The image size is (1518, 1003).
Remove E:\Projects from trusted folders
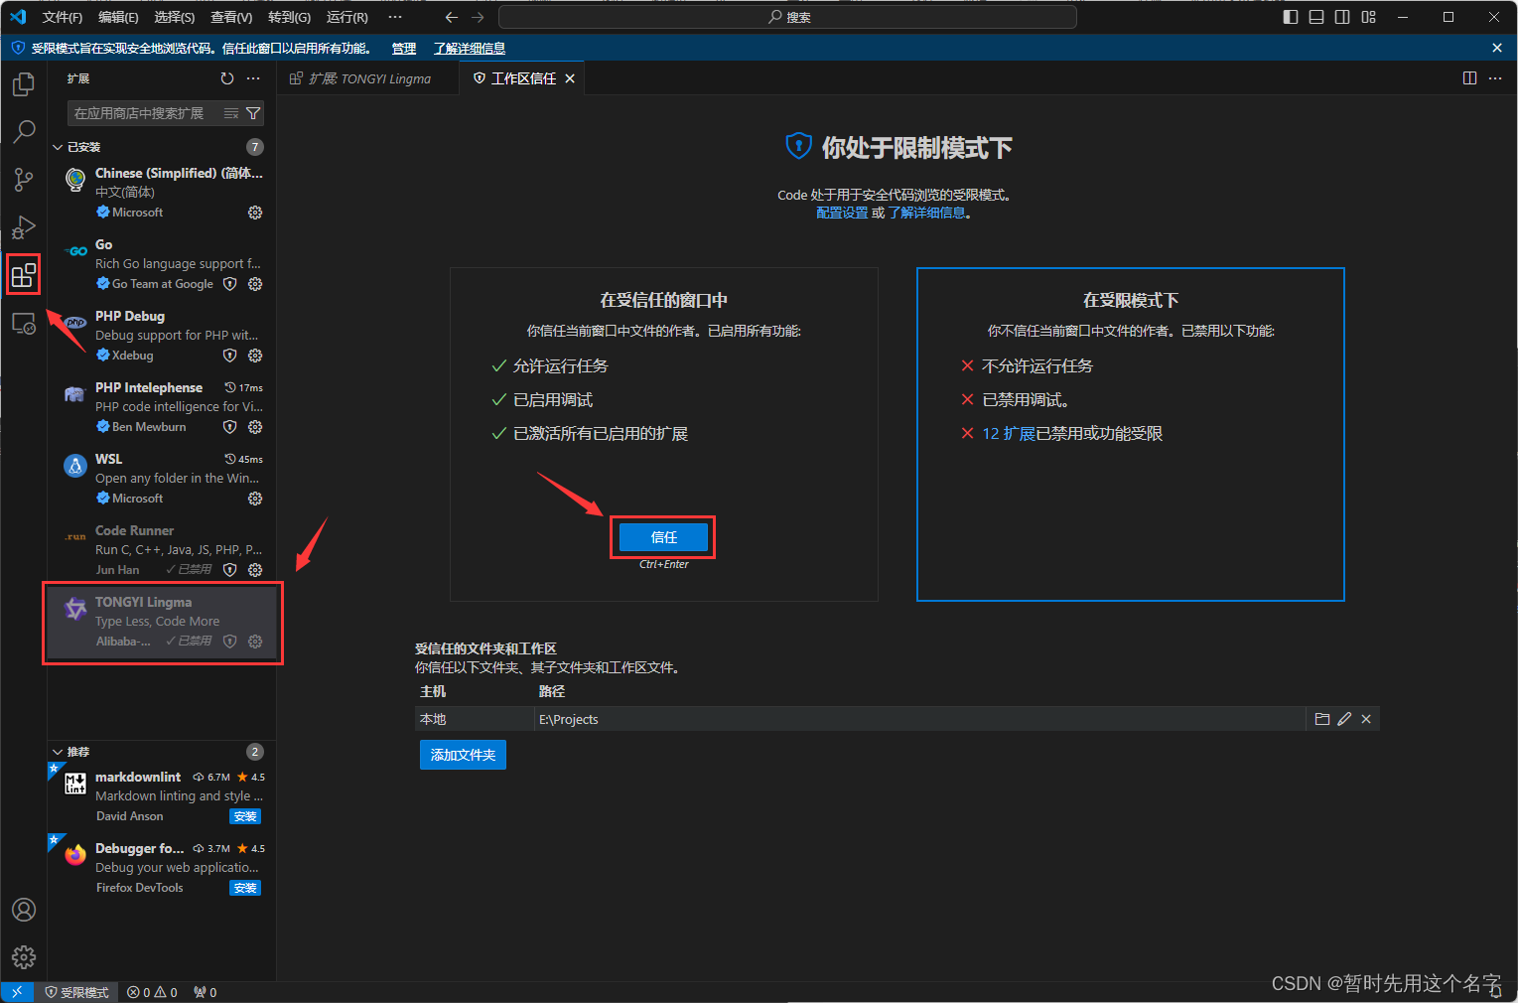click(1366, 719)
